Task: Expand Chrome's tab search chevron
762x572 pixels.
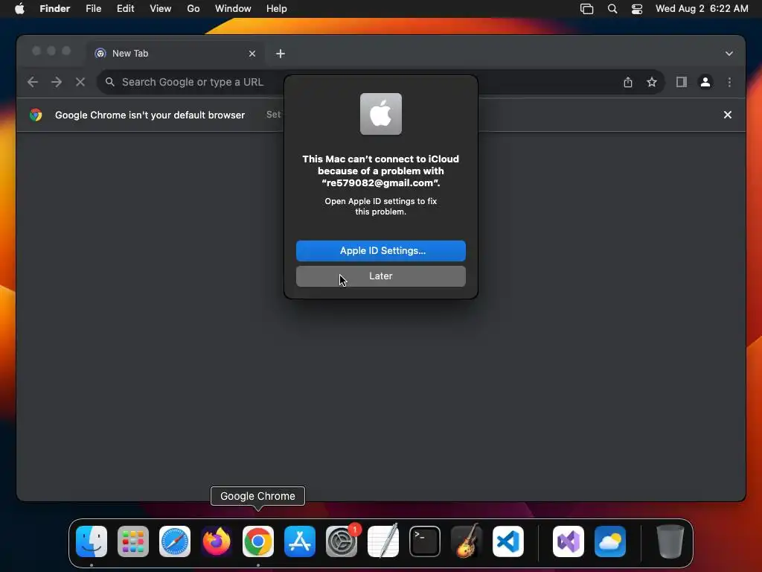Action: tap(729, 54)
